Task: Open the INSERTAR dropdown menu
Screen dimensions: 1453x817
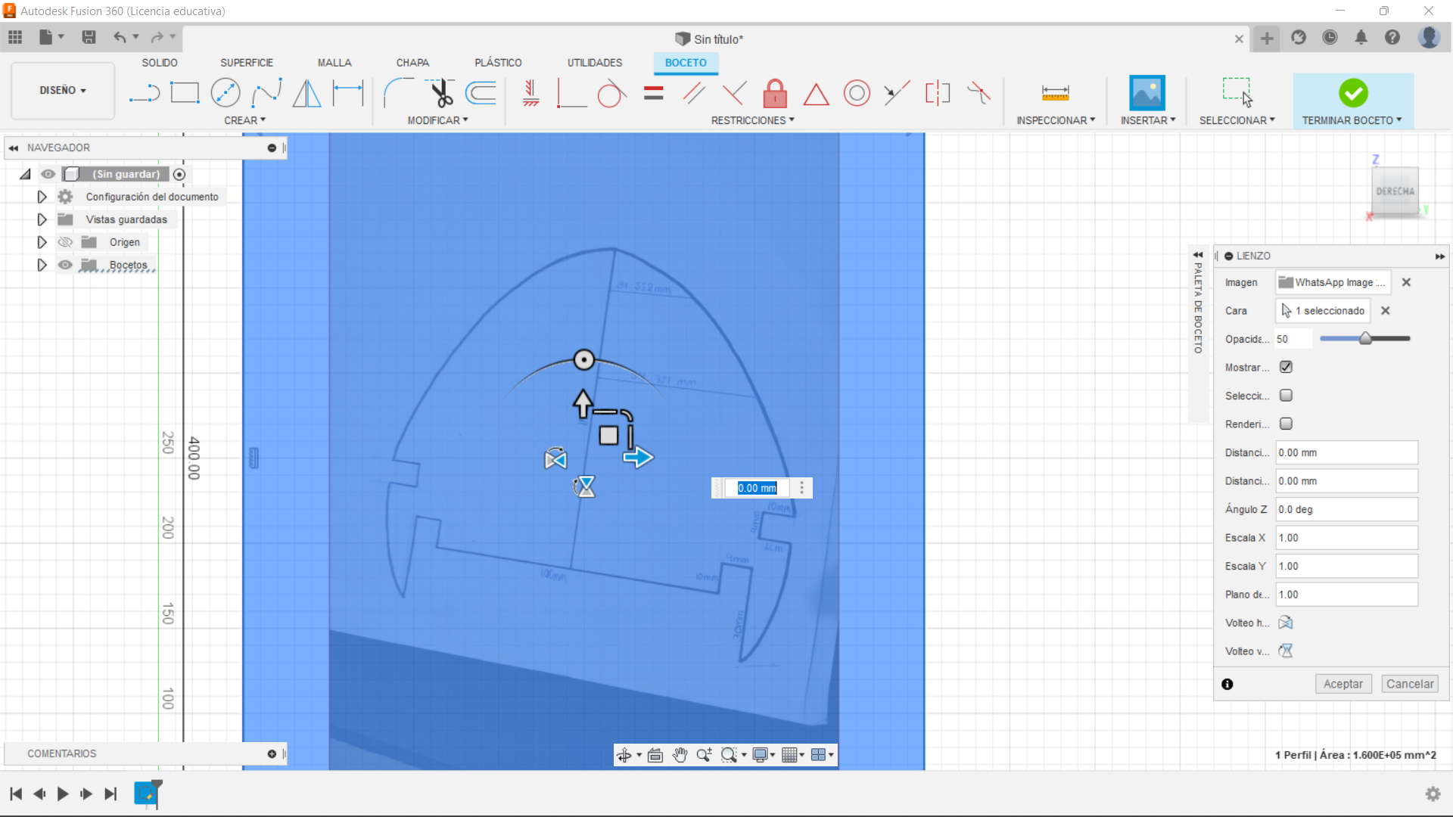Action: pyautogui.click(x=1148, y=120)
